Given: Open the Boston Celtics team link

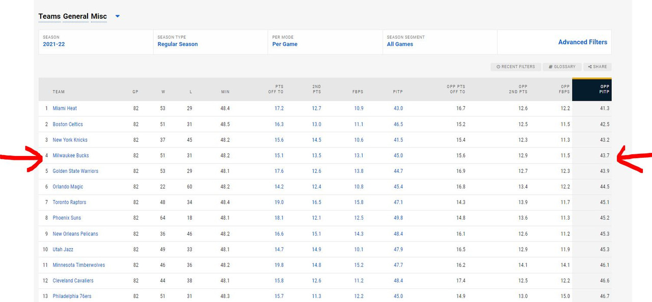Looking at the screenshot, I should (68, 124).
